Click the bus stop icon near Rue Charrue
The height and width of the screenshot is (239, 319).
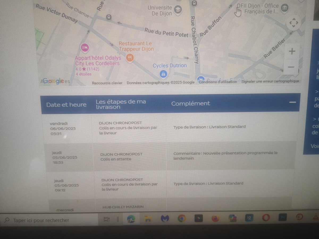click(x=109, y=18)
